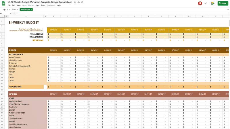Viewport: 230px width, 129px height.
Task: Click the 08/20/17 date in the INCOME header
Action: (216, 50)
